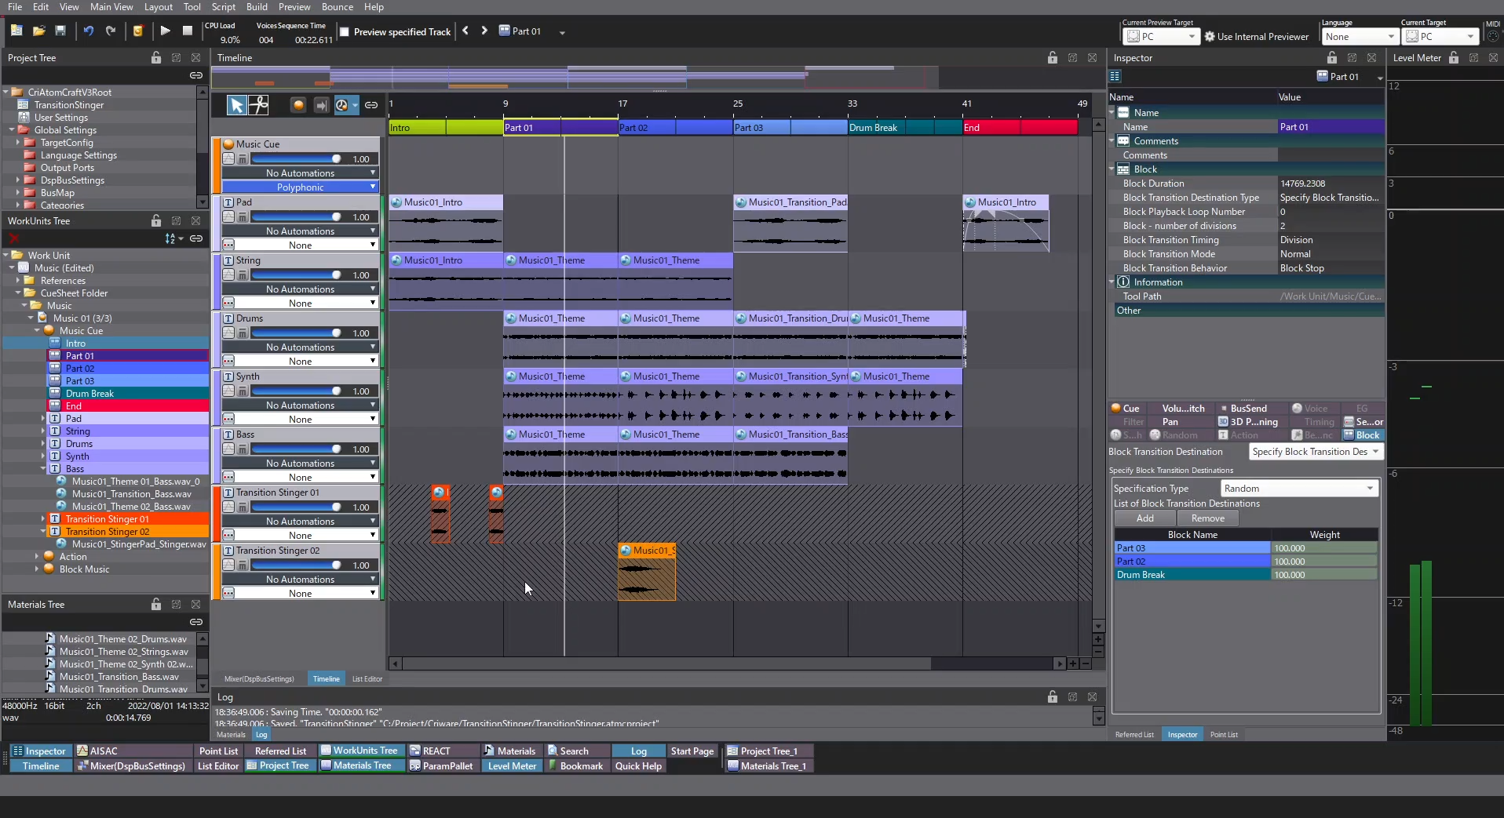The image size is (1504, 818).
Task: Switch to Point List tab in Inspector
Action: pyautogui.click(x=1224, y=735)
